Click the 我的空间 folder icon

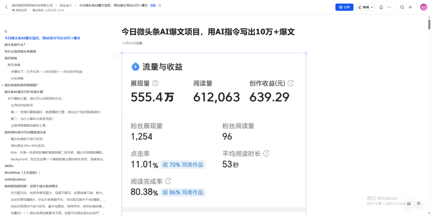(x=14, y=10)
